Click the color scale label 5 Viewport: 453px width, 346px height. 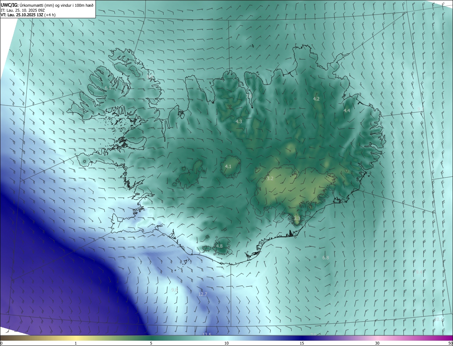coord(151,343)
